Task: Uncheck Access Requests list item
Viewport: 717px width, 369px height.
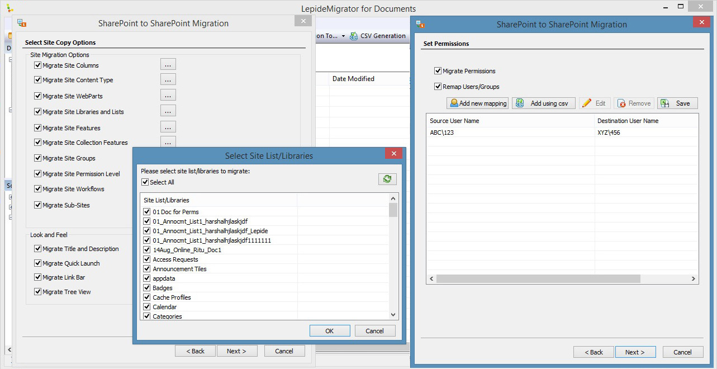Action: point(148,259)
